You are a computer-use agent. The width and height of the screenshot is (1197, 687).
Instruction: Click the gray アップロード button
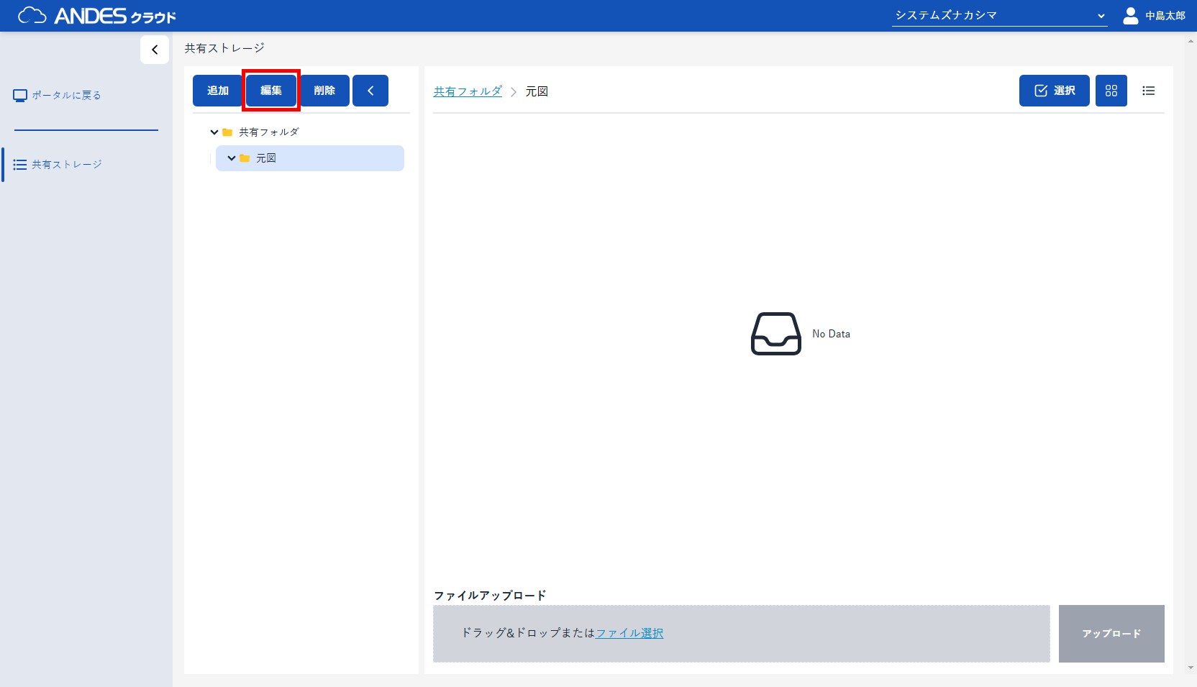[x=1111, y=634]
